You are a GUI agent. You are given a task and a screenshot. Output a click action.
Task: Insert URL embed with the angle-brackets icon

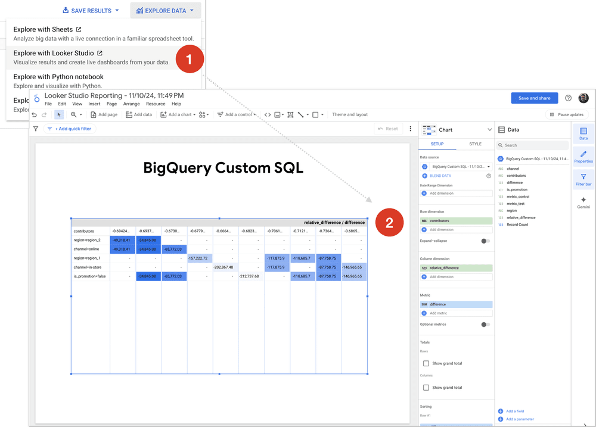coord(268,115)
